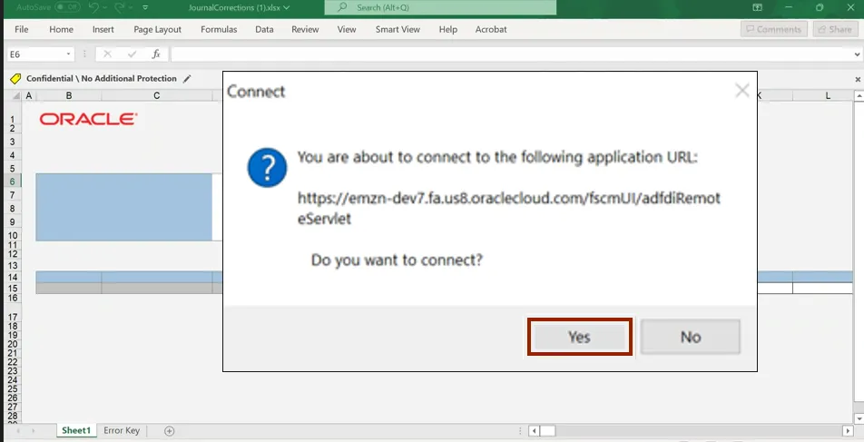Click the Ribbon Display Options icon
Image resolution: width=864 pixels, height=442 pixels.
[x=757, y=7]
